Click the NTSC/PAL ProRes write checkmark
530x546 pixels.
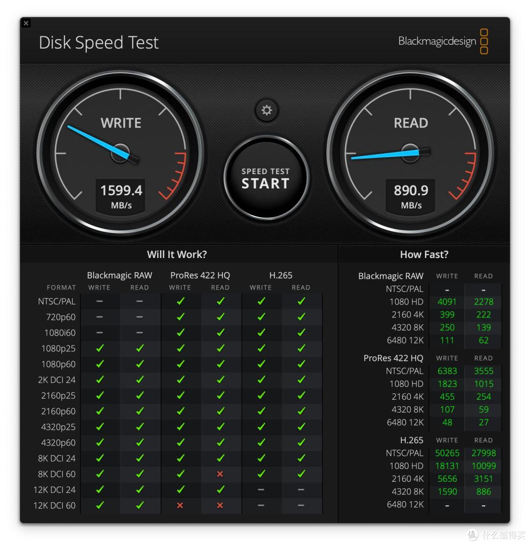[x=181, y=301]
